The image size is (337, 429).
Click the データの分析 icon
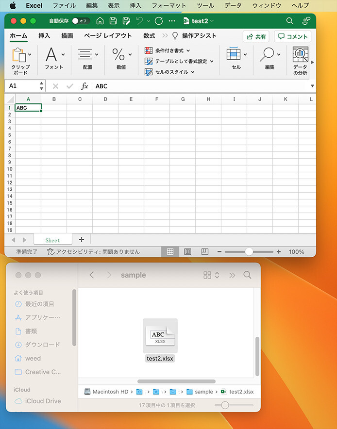pyautogui.click(x=300, y=54)
